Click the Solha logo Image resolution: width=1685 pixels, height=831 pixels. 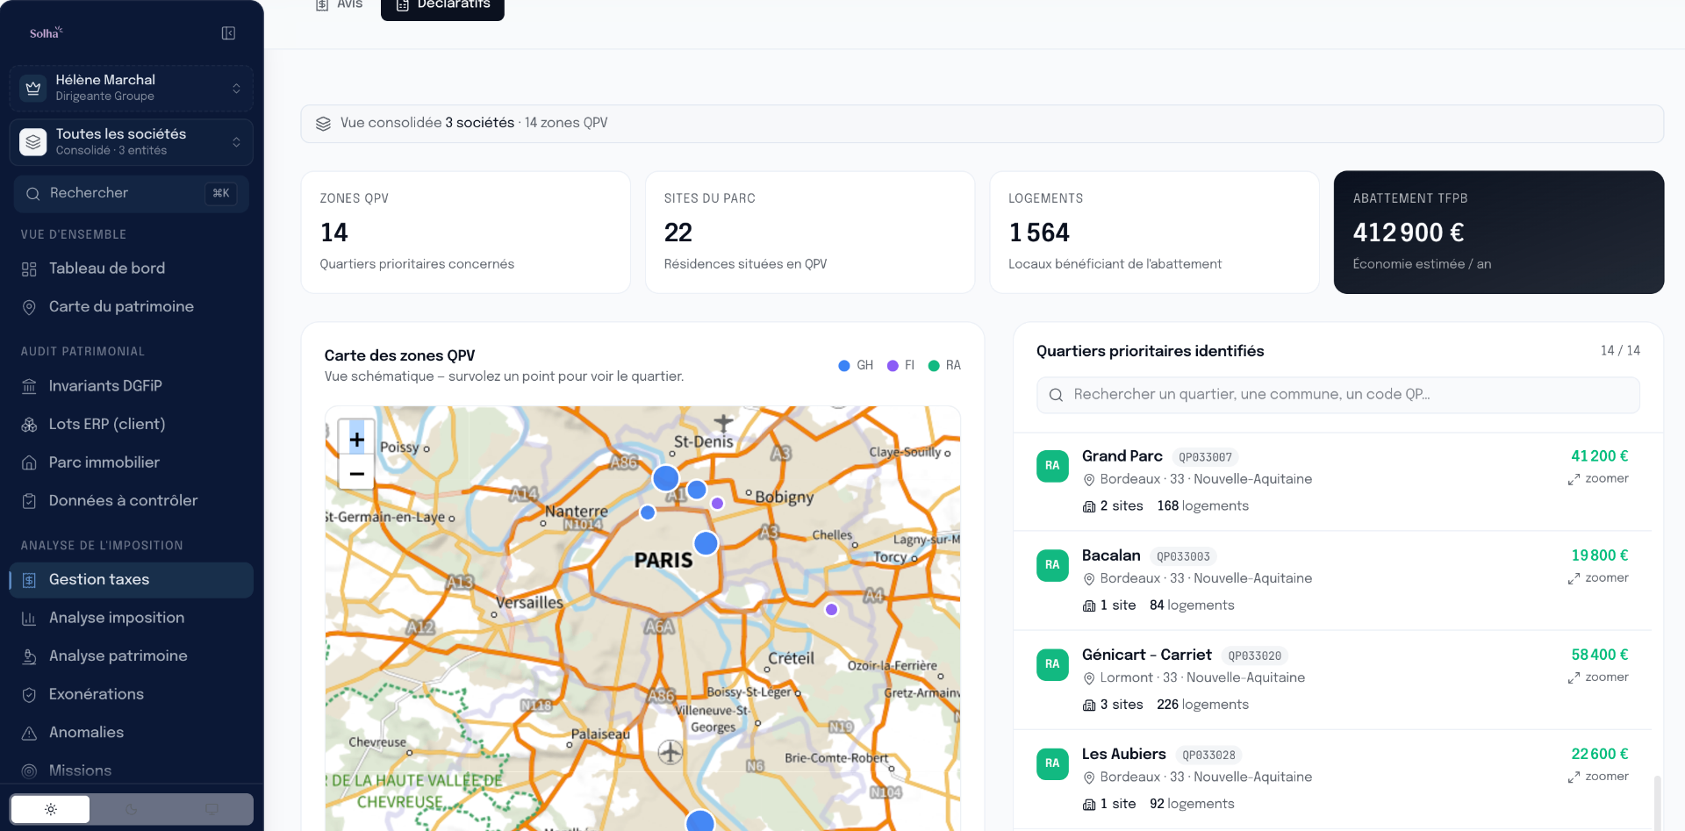click(46, 33)
